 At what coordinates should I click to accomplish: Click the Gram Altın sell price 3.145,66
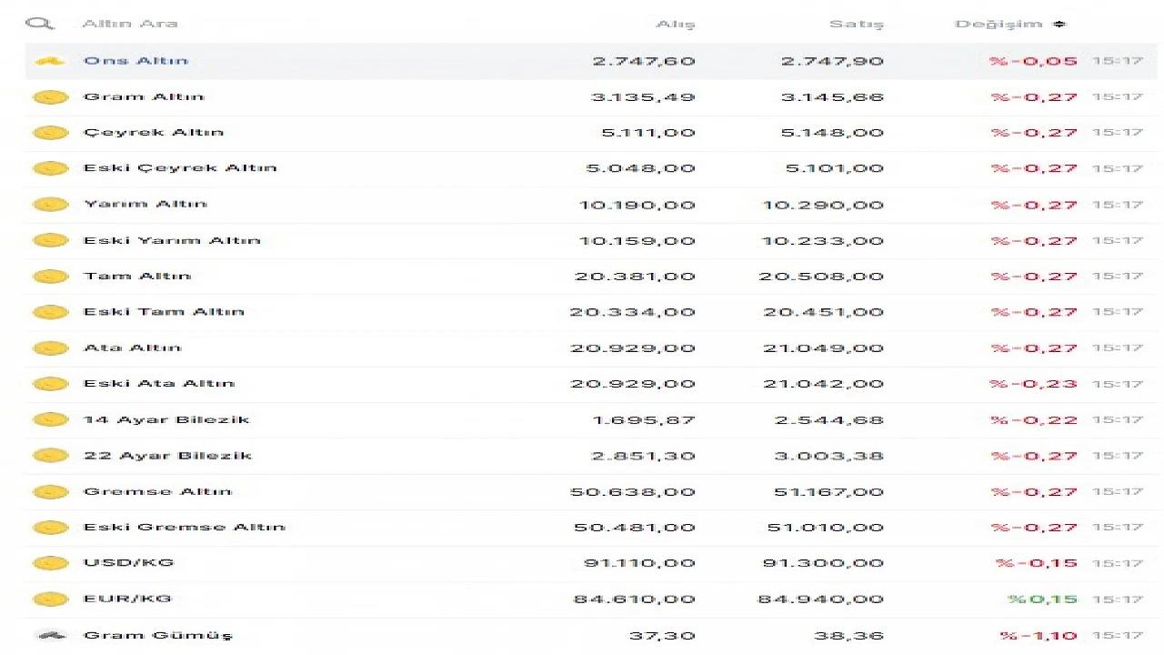[x=832, y=97]
